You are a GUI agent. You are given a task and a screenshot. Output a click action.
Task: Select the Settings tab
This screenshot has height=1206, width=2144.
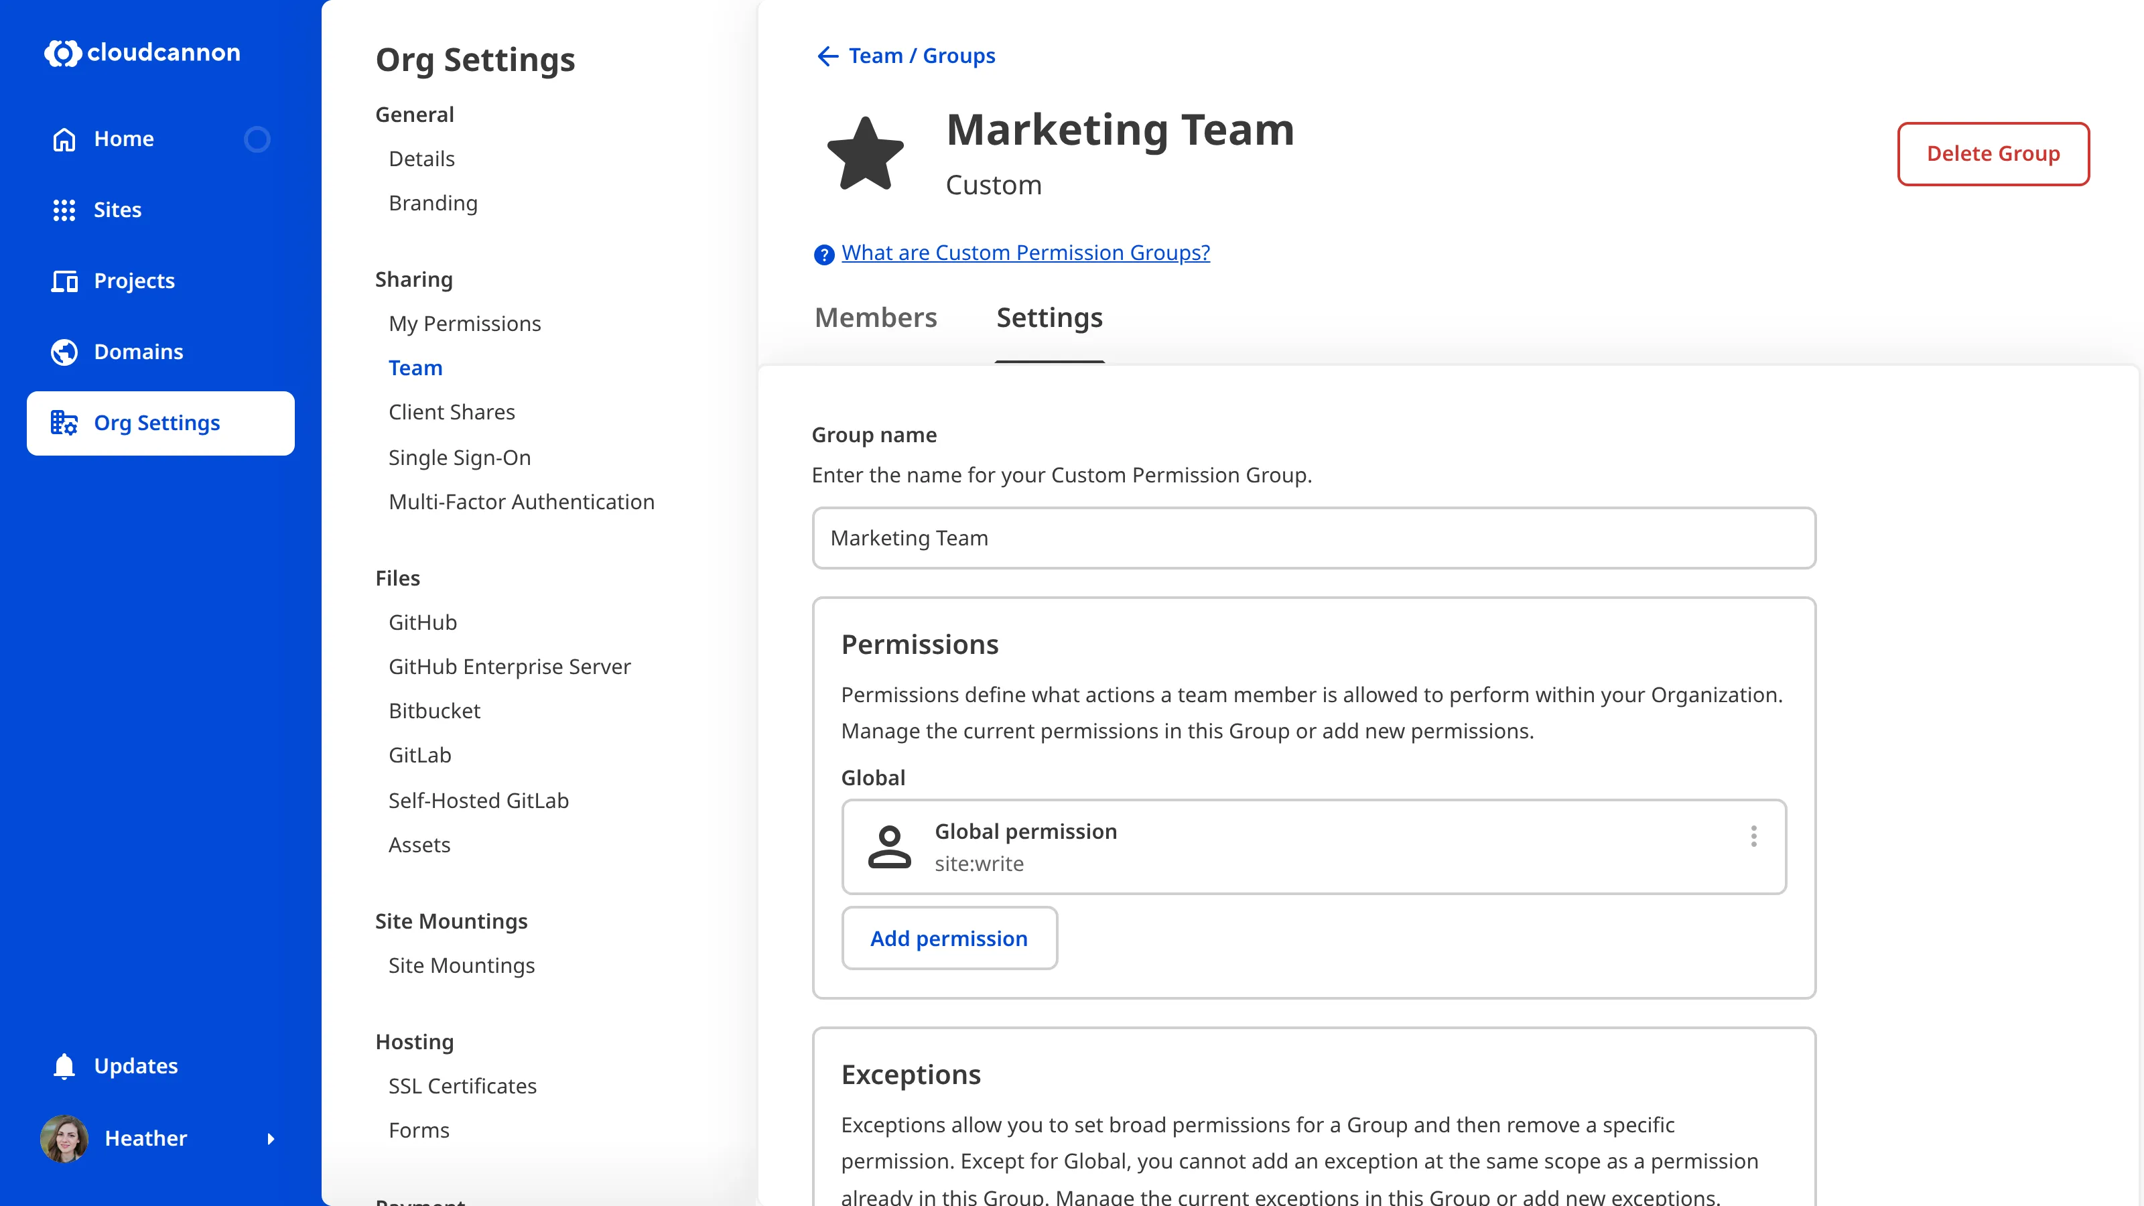(x=1049, y=318)
